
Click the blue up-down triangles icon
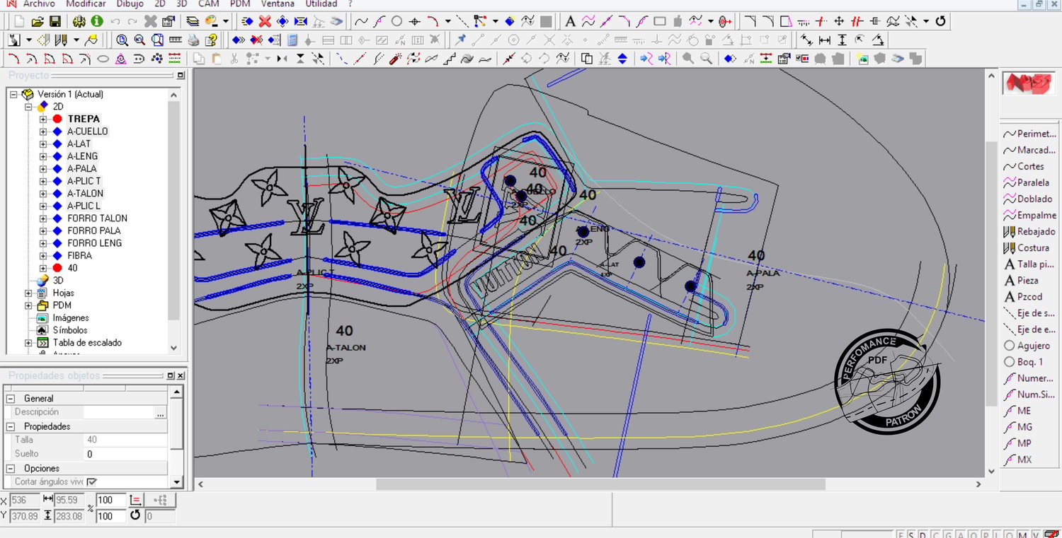click(x=622, y=59)
